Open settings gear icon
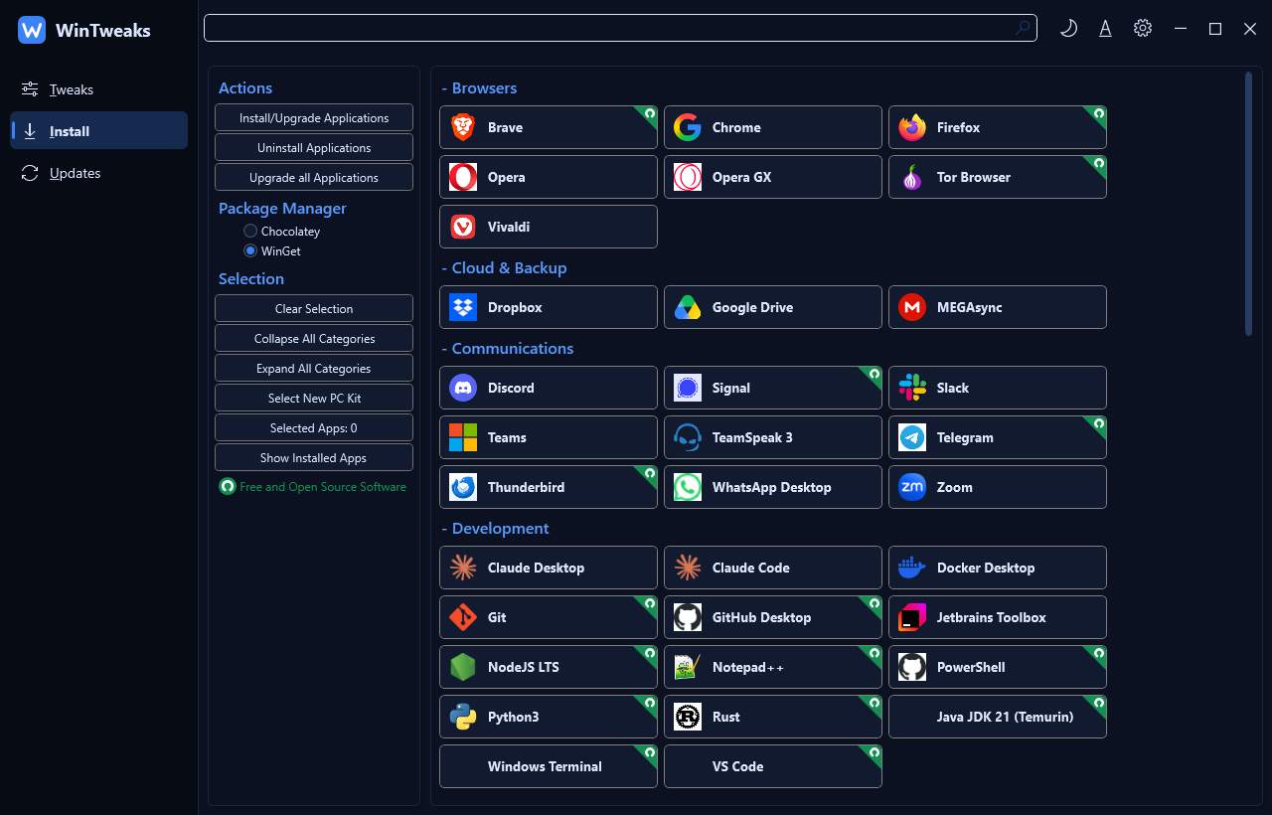This screenshot has width=1272, height=815. (x=1143, y=29)
